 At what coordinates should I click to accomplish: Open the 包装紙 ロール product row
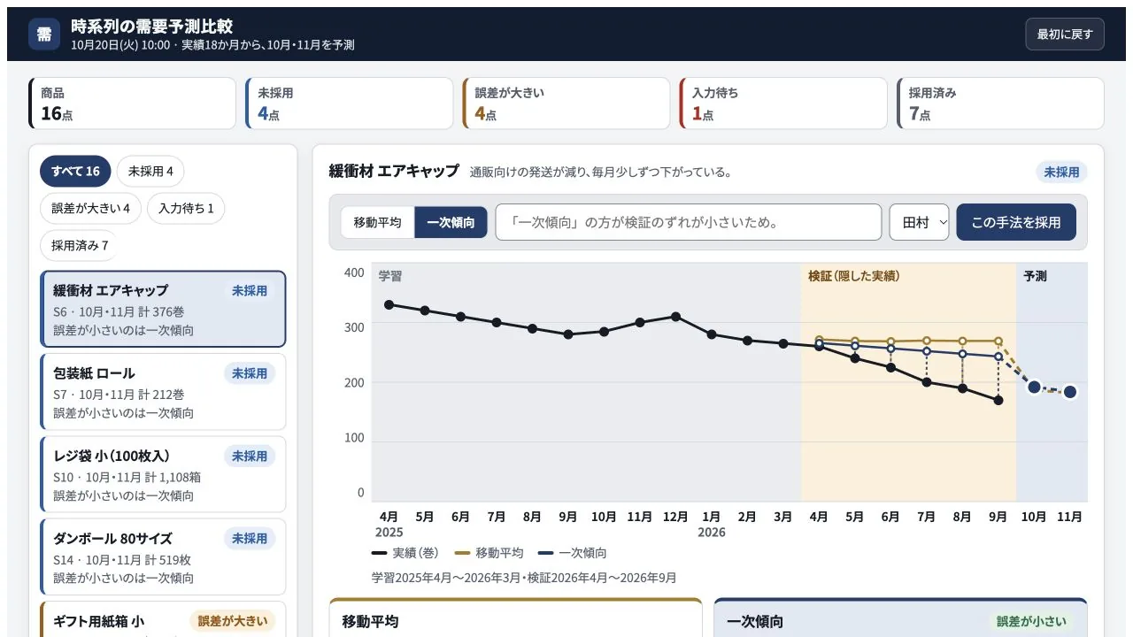pos(163,392)
